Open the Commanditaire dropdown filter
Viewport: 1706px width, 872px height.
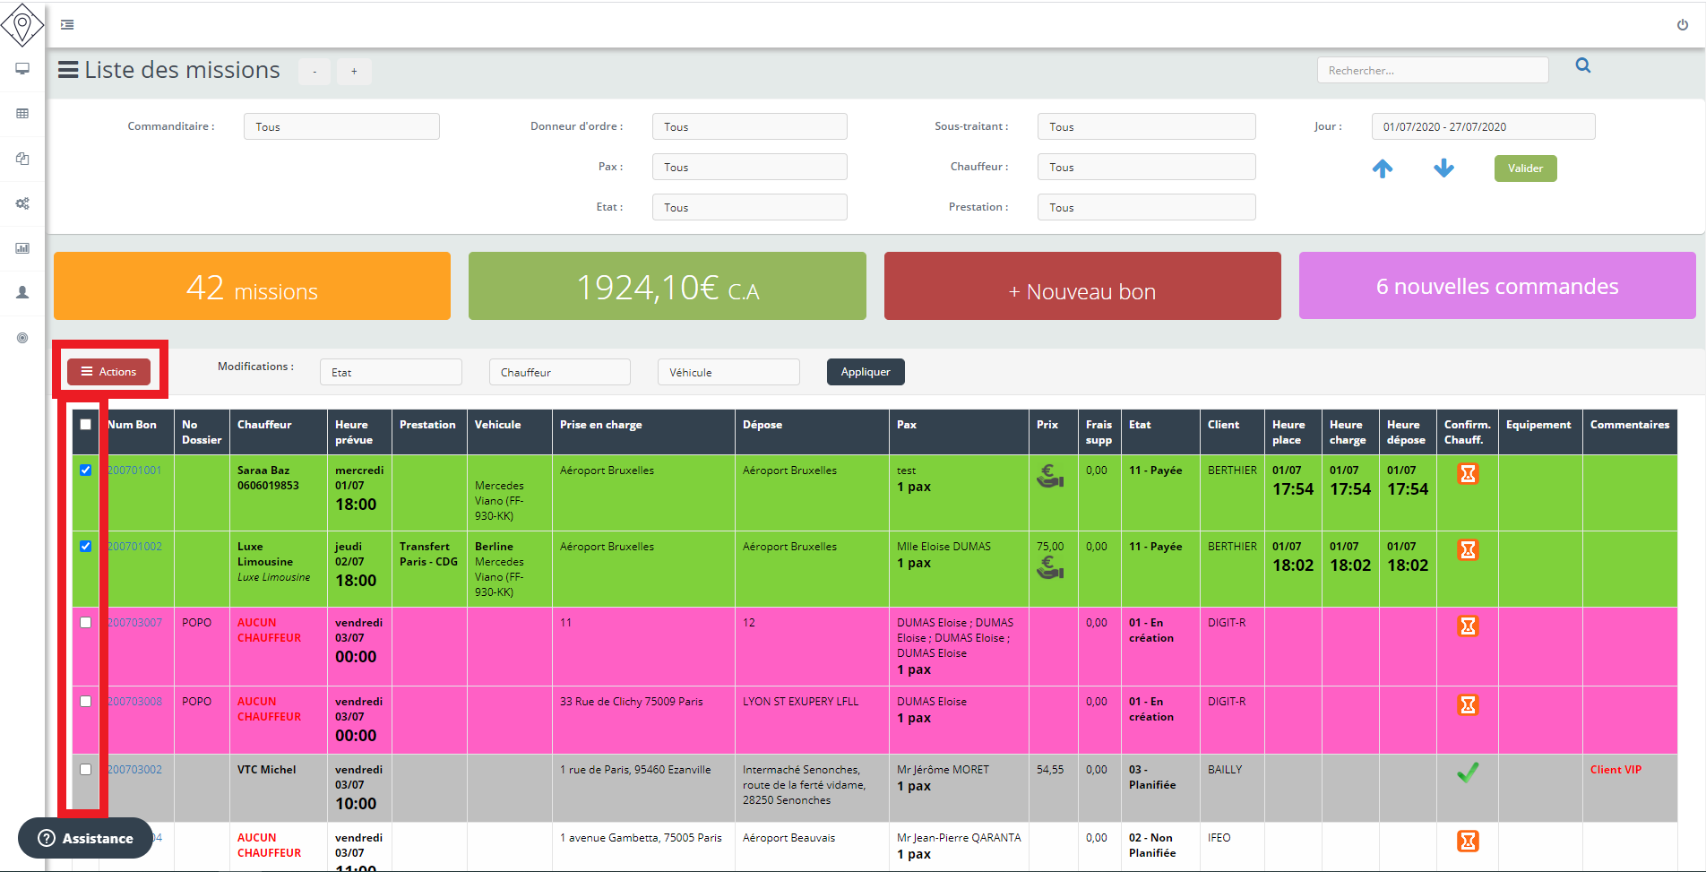340,126
